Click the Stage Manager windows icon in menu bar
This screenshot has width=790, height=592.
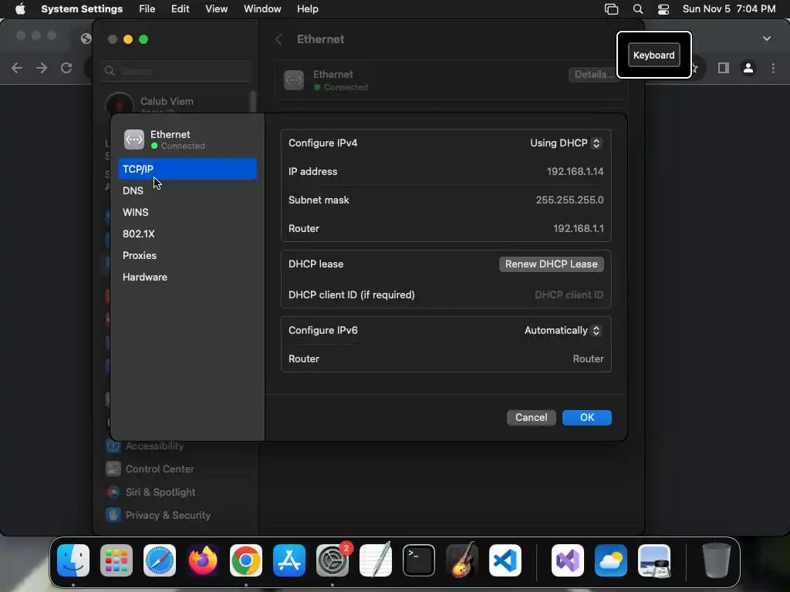click(611, 9)
